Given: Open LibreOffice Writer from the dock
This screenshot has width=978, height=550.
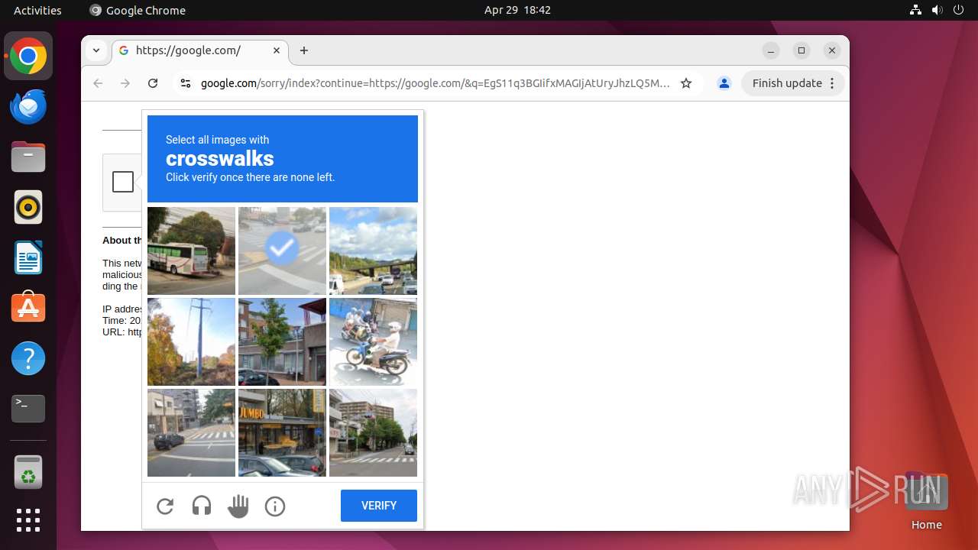Looking at the screenshot, I should pos(28,257).
